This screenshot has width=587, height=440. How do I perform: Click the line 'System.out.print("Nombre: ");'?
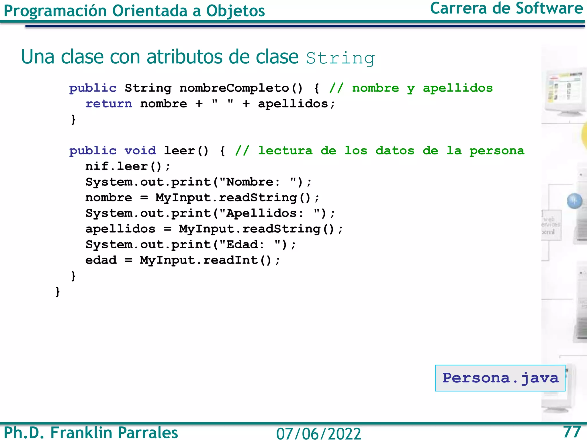pos(198,182)
